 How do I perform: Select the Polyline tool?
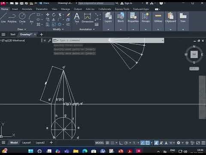click(x=12, y=18)
